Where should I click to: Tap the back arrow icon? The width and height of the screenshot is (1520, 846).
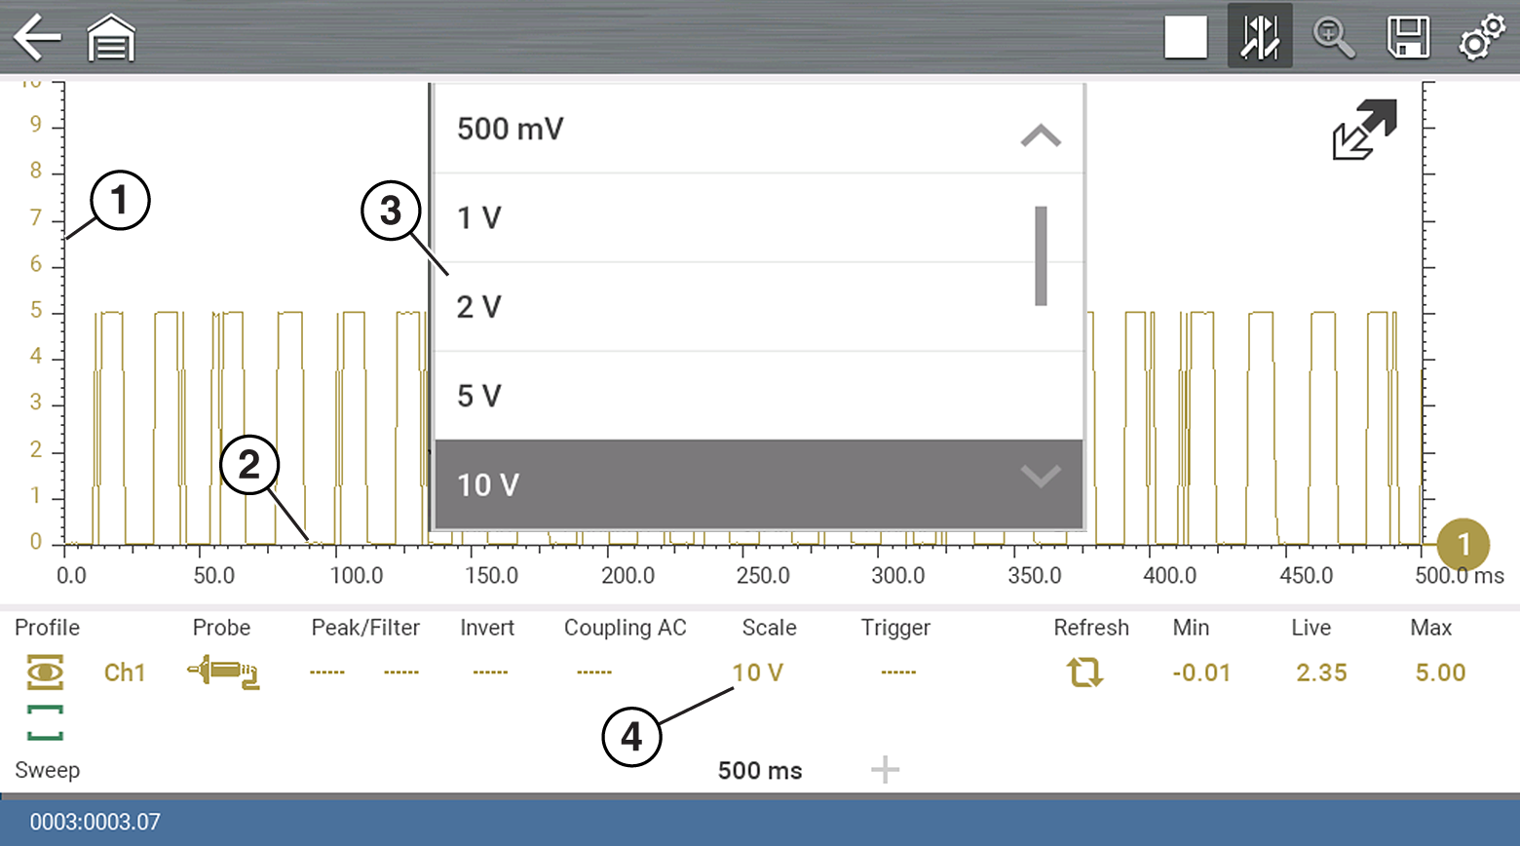[37, 39]
